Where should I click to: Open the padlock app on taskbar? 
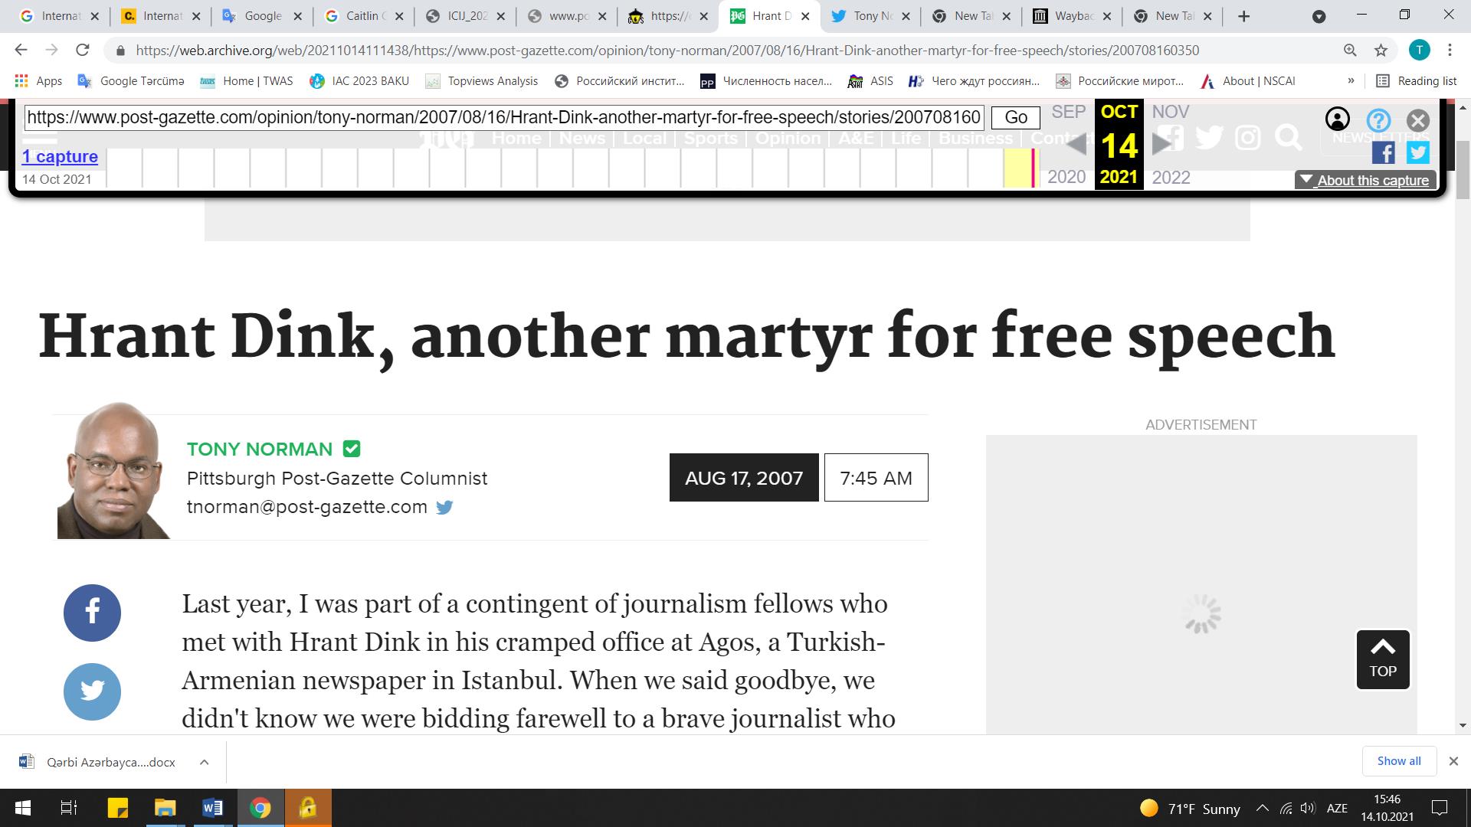tap(308, 808)
